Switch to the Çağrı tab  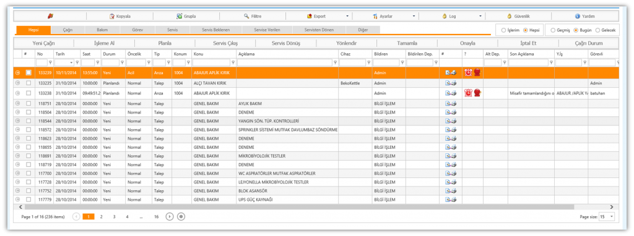click(x=68, y=30)
